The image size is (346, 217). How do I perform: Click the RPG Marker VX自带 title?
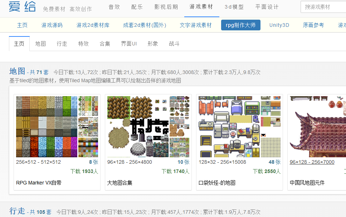tap(39, 183)
